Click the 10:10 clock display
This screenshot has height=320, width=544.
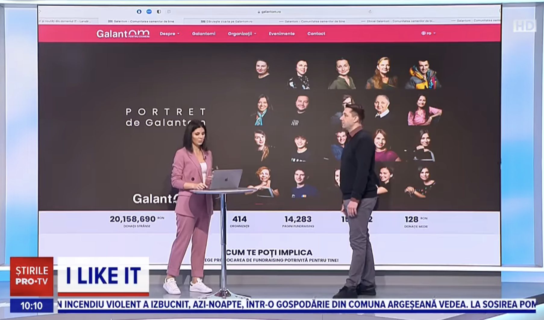pyautogui.click(x=32, y=306)
